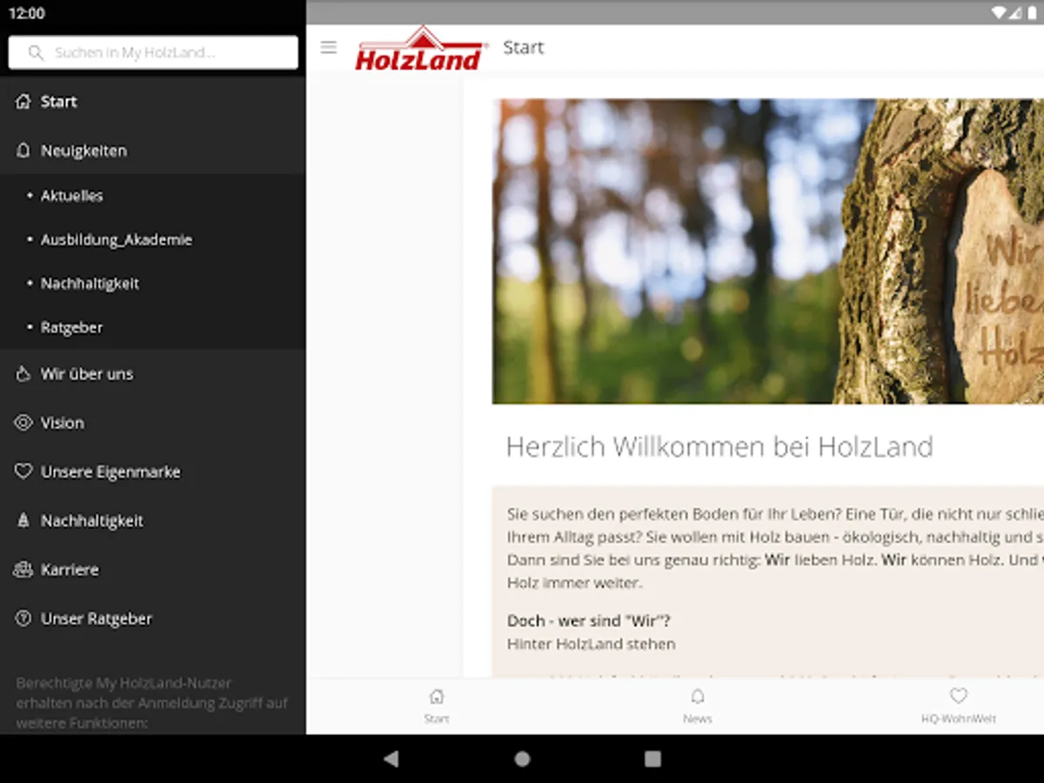
Task: Click the Karriere people icon
Action: (23, 570)
